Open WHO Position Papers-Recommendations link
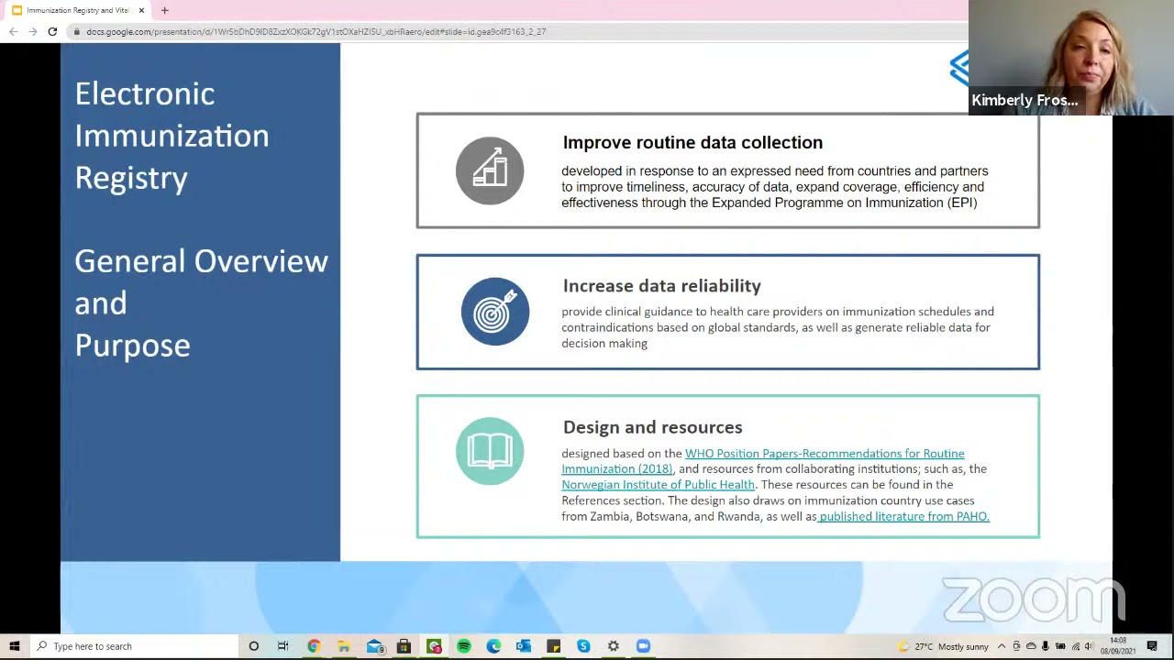 click(x=763, y=461)
